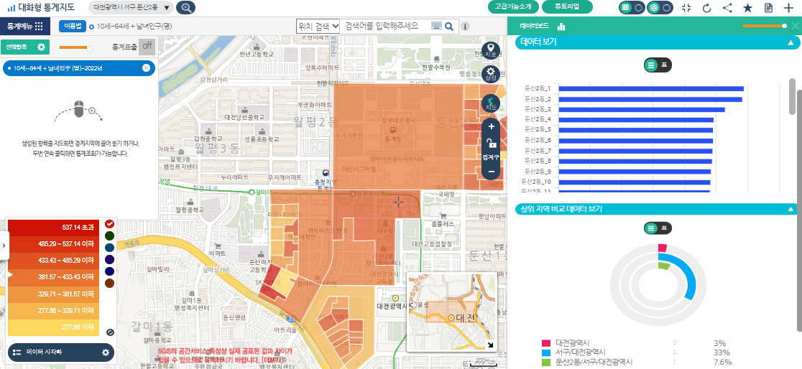Open the 통계메뉴 menu
Viewport: 802px width, 369px height.
click(x=25, y=26)
